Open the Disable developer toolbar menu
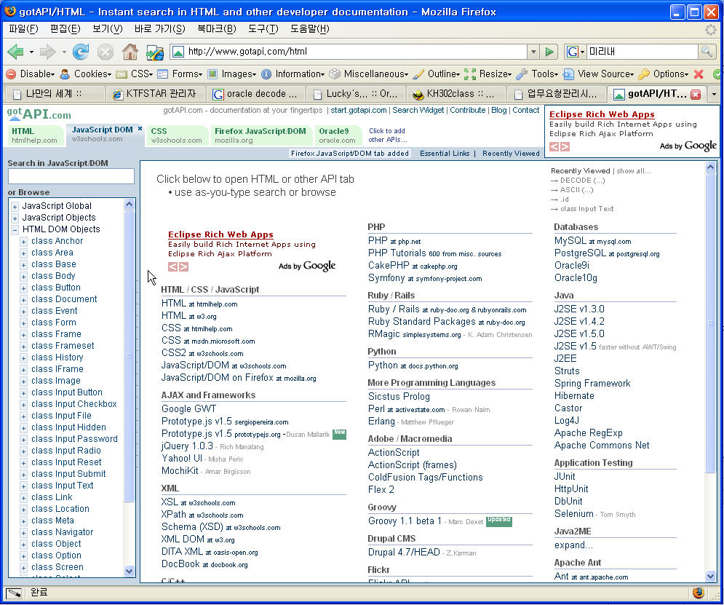Screen dimensions: 724x605 (31, 74)
